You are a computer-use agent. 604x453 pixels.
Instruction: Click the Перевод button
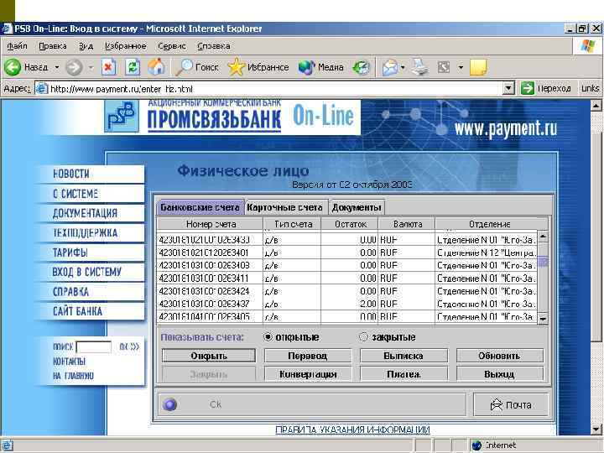308,356
